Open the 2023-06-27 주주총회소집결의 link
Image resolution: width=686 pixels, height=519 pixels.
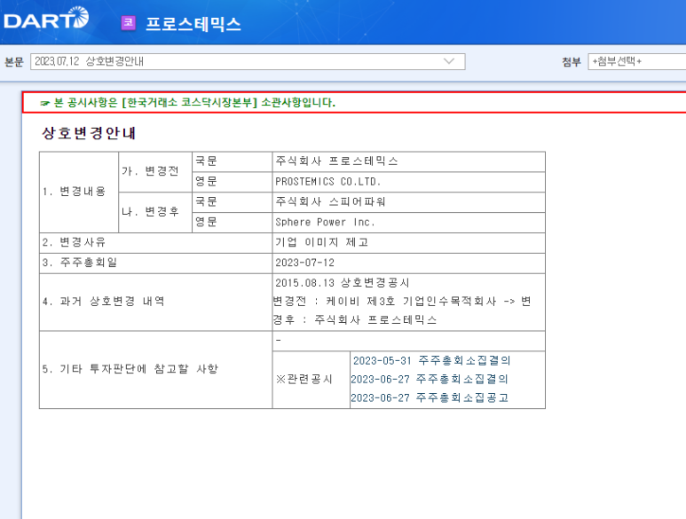(x=430, y=379)
